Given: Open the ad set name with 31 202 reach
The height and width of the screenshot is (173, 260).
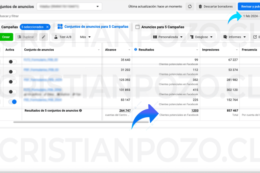Looking at the screenshot, I should 41,70.
